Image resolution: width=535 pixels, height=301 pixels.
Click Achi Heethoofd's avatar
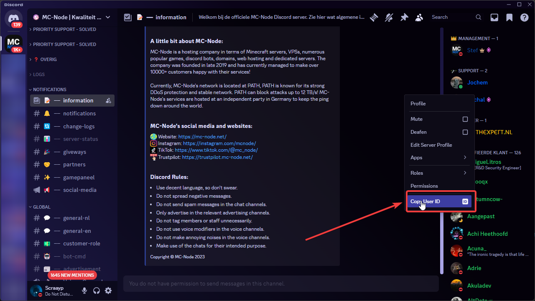[x=456, y=234]
